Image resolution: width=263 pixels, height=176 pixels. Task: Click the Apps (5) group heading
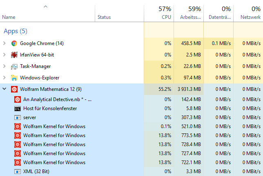[x=16, y=31]
